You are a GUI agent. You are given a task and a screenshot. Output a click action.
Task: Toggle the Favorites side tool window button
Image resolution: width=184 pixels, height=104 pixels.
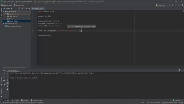coord(1,93)
